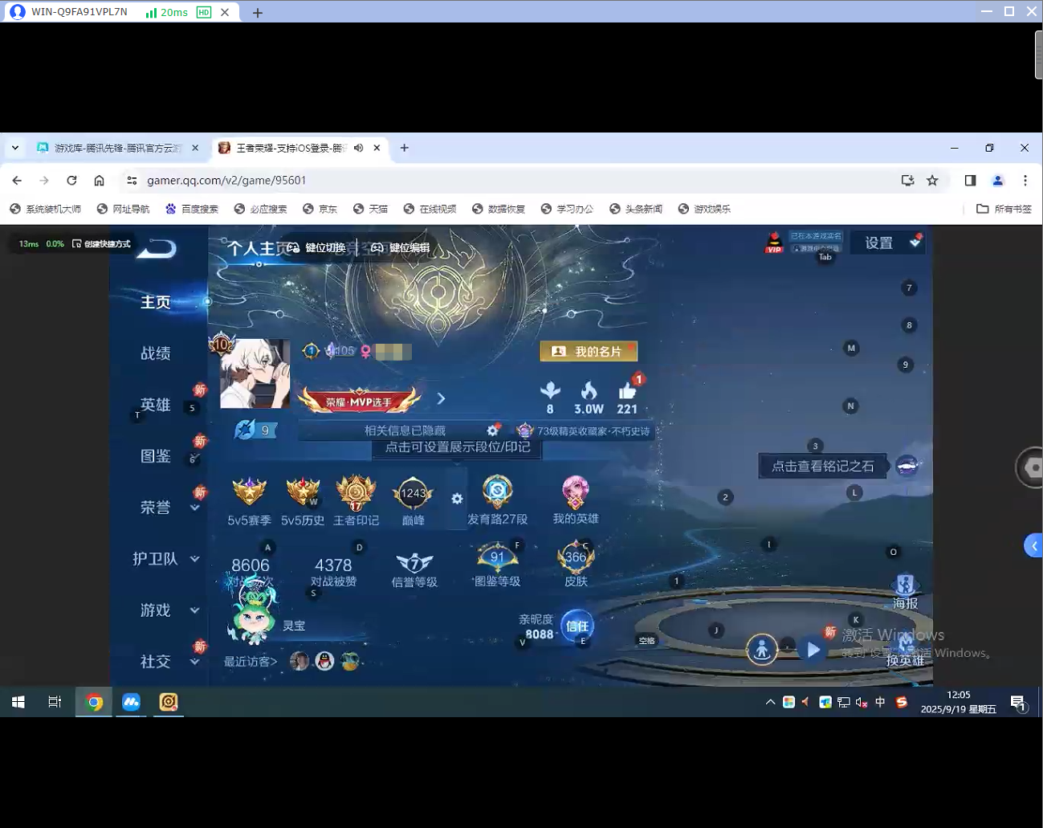The image size is (1043, 828).
Task: Click the browser address bar URL
Action: tap(226, 181)
